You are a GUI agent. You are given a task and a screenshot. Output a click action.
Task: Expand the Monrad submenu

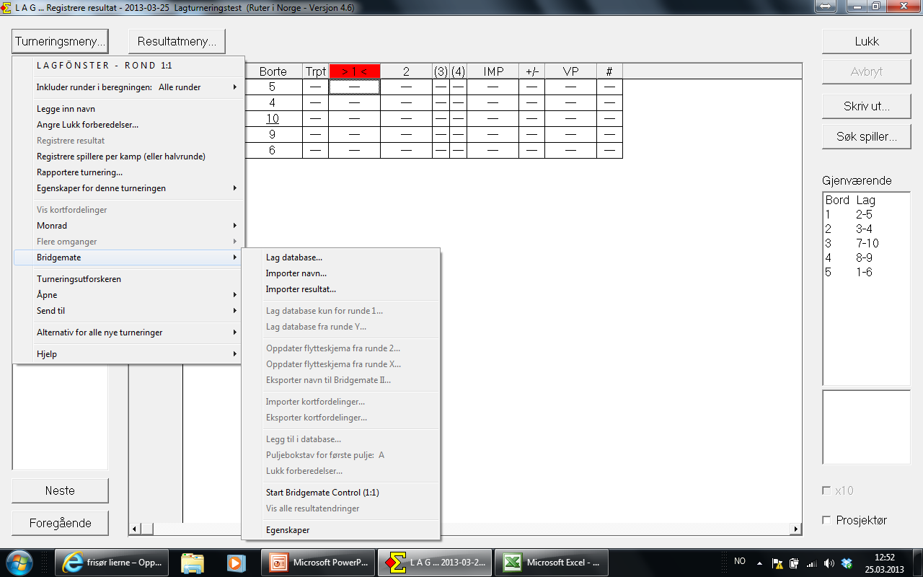pos(128,226)
